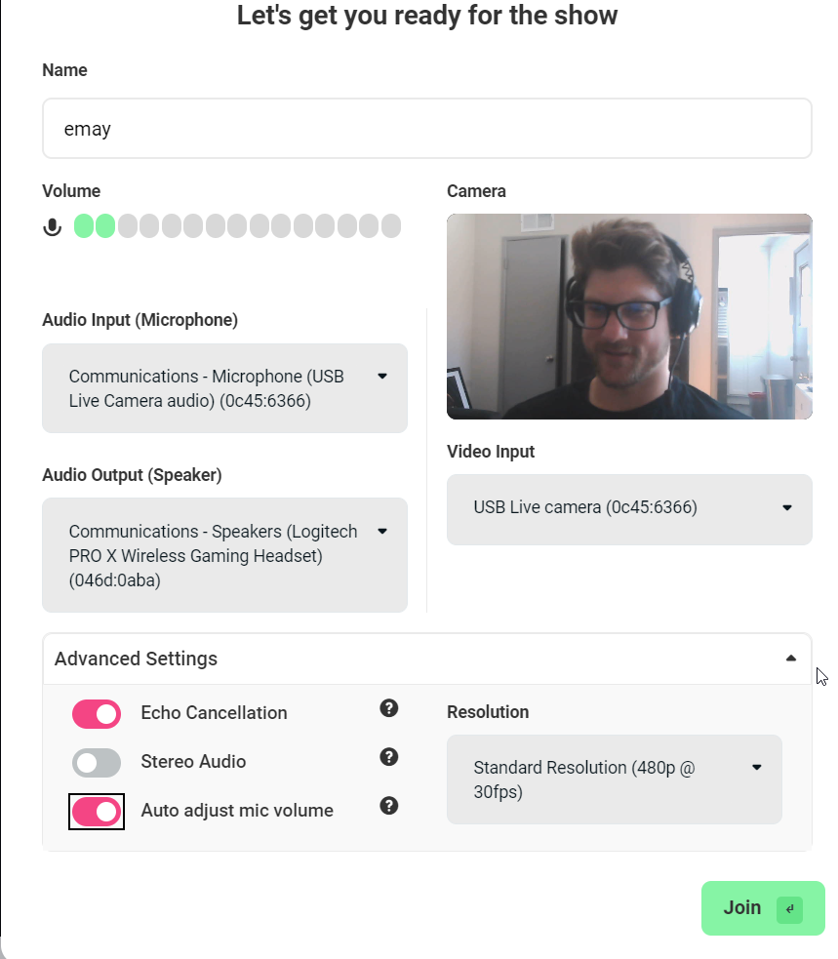Open the Video Input camera dropdown
This screenshot has height=959, width=838.
[x=629, y=508]
